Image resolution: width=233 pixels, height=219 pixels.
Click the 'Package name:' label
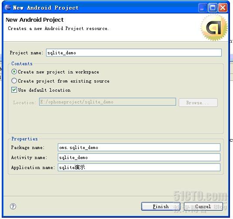pos(28,147)
